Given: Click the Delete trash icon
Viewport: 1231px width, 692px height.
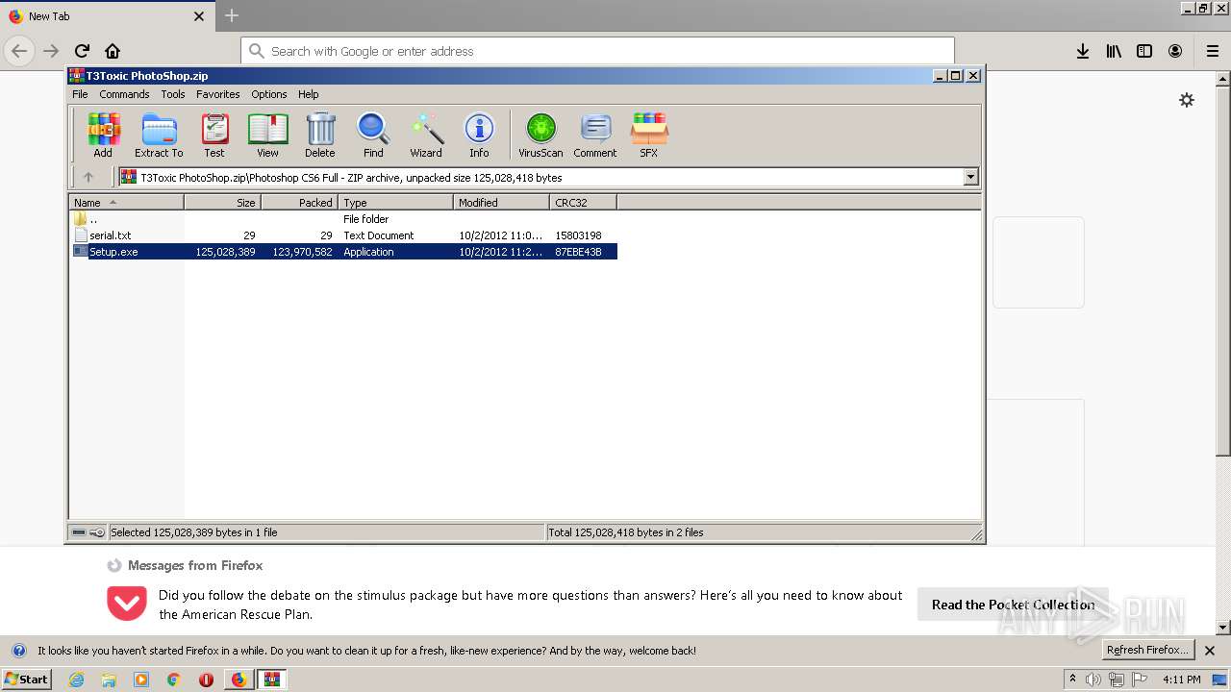Looking at the screenshot, I should (x=320, y=135).
